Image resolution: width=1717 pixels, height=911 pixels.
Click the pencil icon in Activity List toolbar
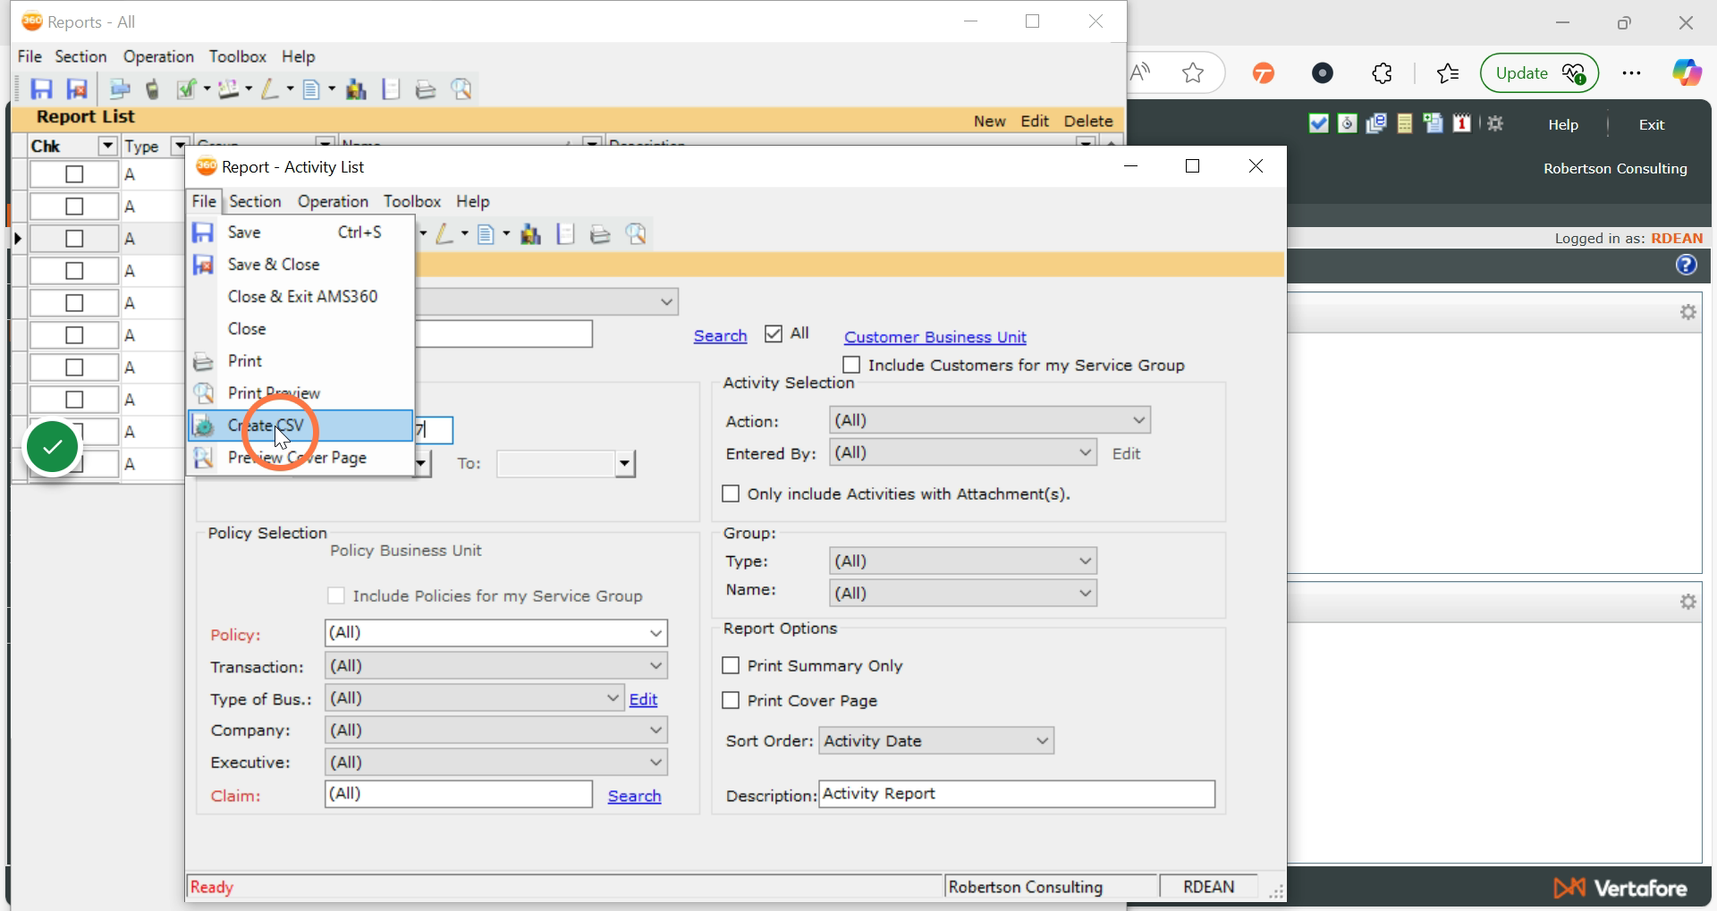[444, 234]
